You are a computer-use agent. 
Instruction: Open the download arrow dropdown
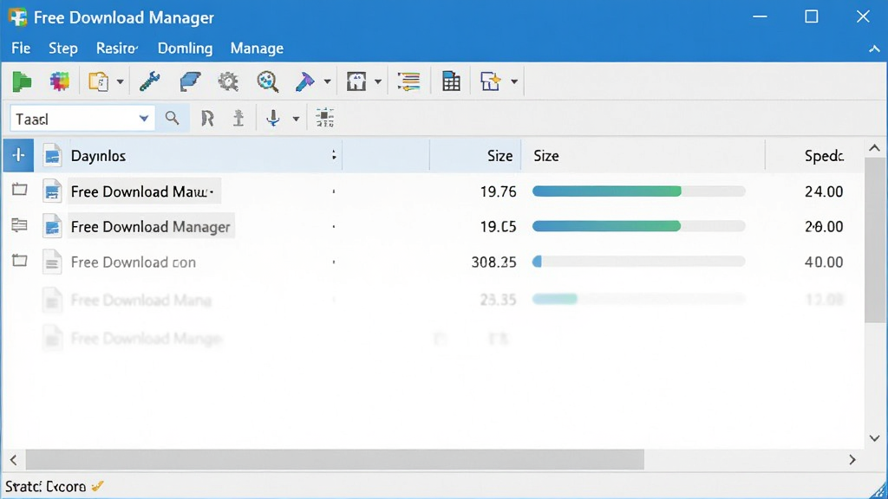point(296,119)
